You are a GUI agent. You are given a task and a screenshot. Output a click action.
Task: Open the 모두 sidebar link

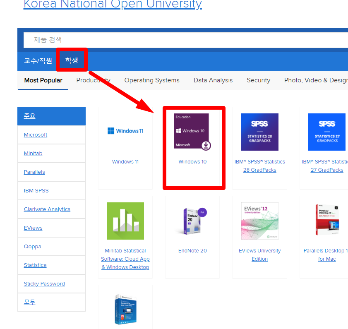pyautogui.click(x=29, y=302)
